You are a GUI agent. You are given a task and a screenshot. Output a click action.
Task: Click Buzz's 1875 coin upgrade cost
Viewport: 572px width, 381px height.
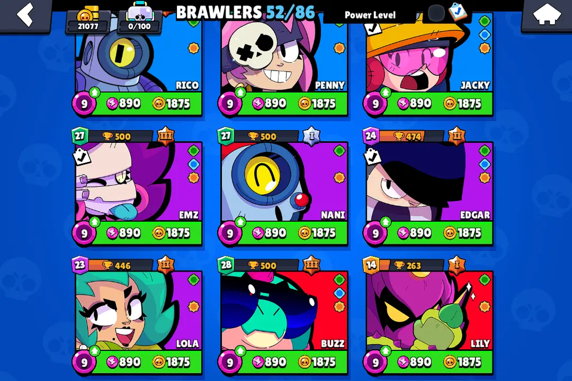tap(317, 362)
